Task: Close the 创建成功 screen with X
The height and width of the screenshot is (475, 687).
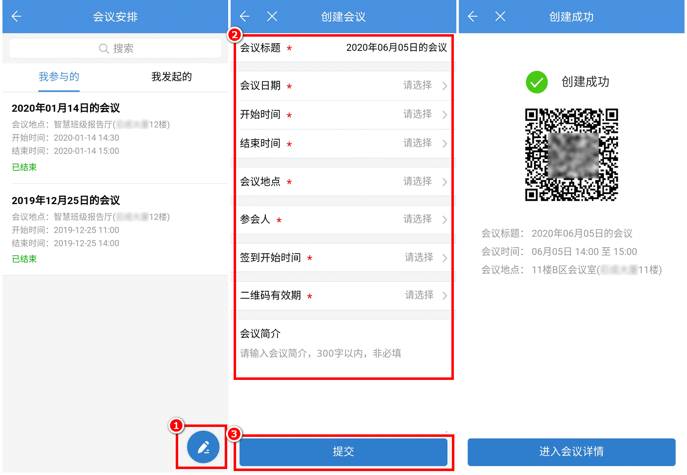Action: coord(500,17)
